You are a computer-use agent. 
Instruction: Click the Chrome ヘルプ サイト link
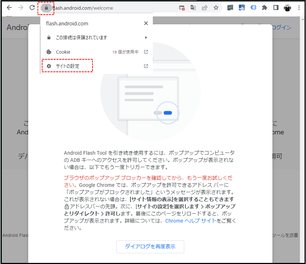tap(191, 221)
